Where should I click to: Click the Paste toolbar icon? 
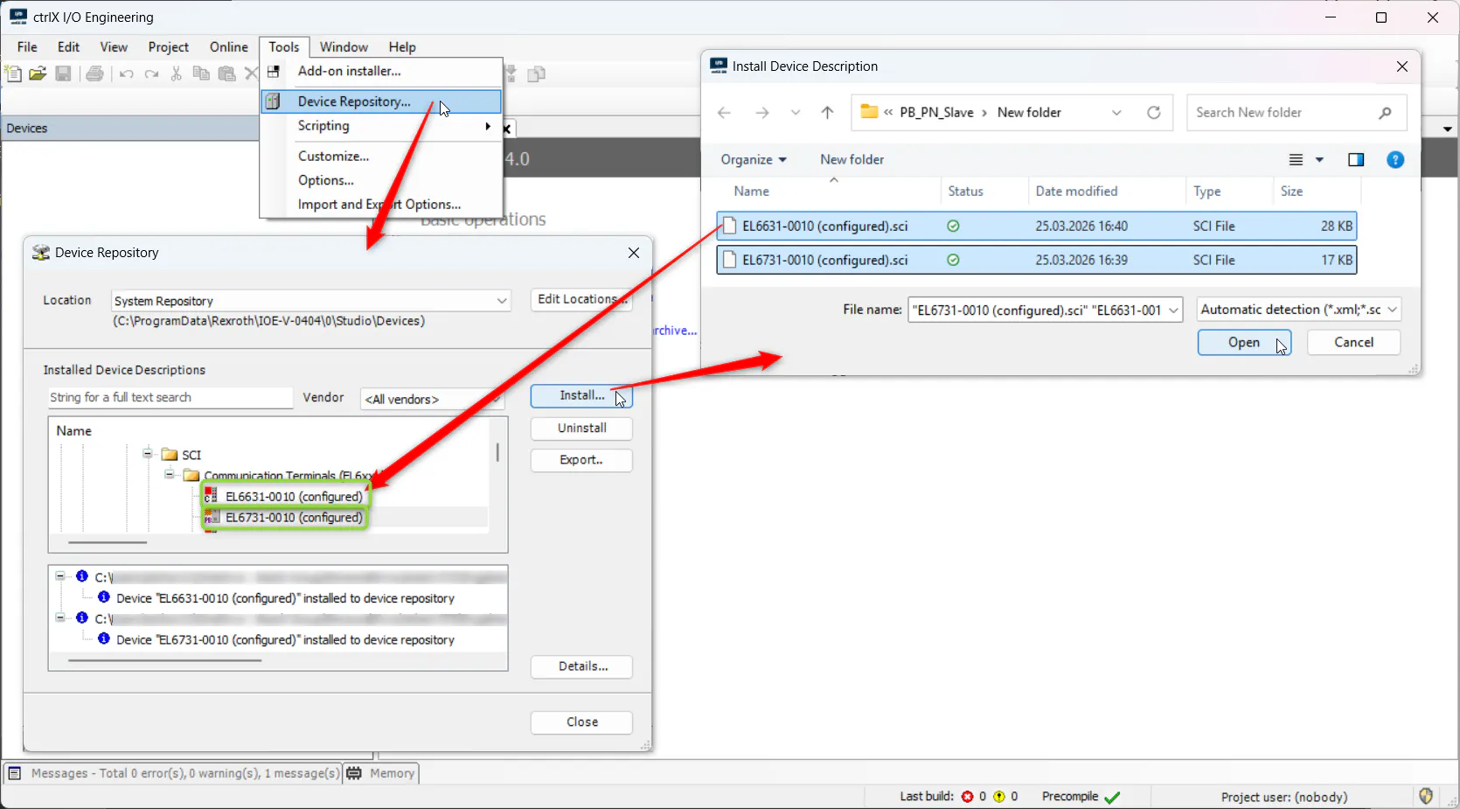[226, 73]
